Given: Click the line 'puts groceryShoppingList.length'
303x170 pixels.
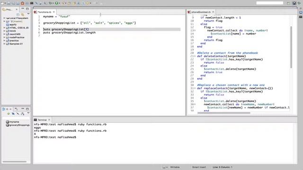Looking at the screenshot, I should pyautogui.click(x=70, y=33).
